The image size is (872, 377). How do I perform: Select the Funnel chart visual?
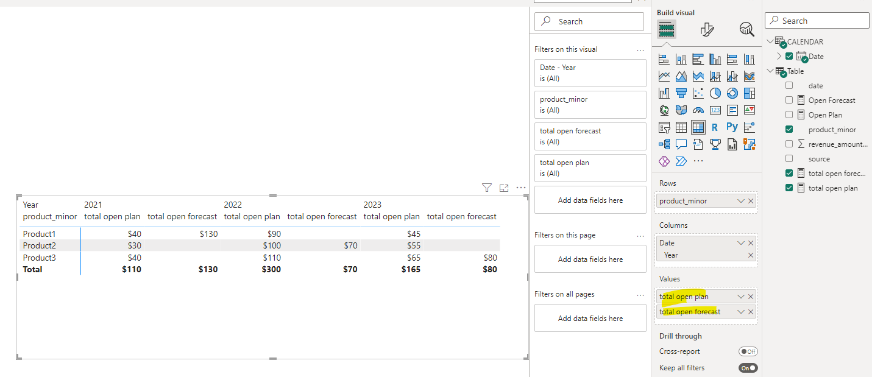[x=681, y=93]
